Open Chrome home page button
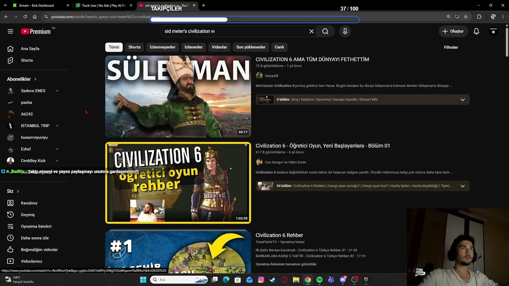Viewport: 509px width, 286px height. point(35,17)
